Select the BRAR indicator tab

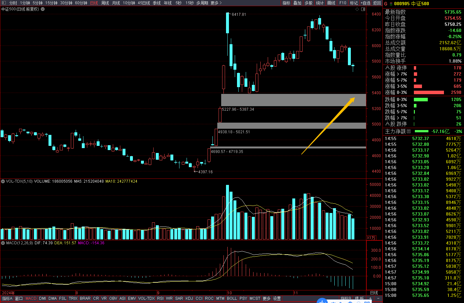coord(85,298)
